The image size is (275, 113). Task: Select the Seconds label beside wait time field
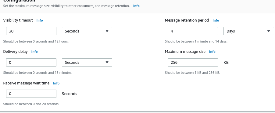(70, 94)
